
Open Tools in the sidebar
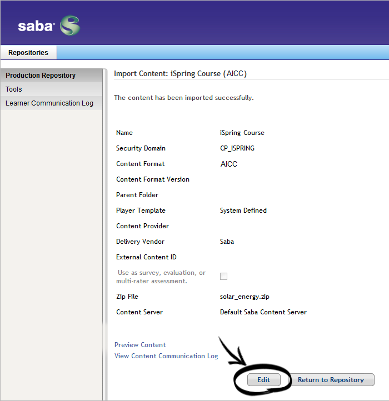(52, 89)
